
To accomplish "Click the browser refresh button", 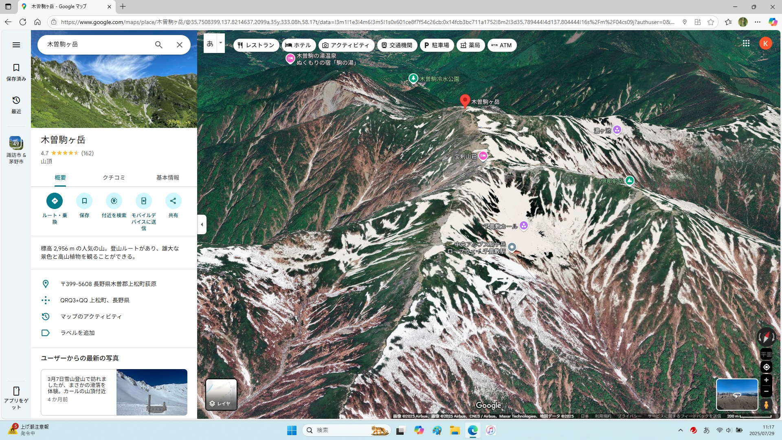I will click(23, 22).
